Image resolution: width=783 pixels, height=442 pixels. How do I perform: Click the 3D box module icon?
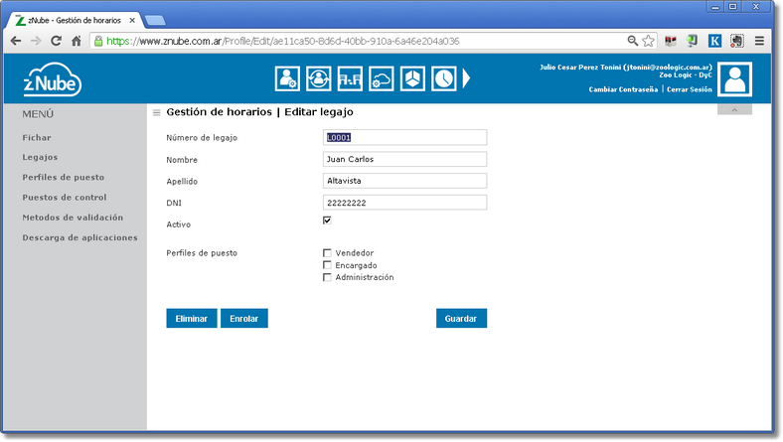[412, 77]
